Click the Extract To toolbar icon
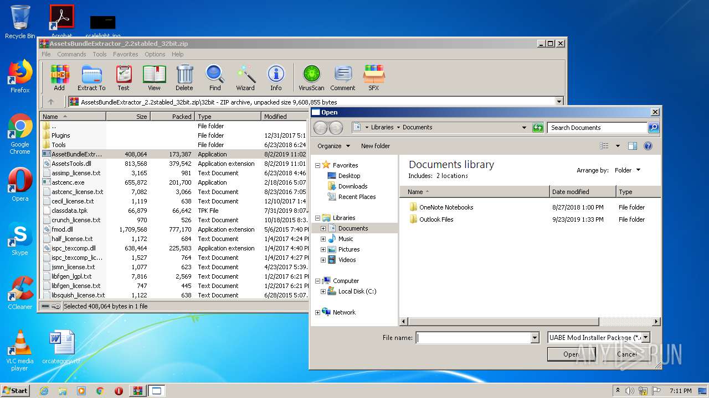The image size is (709, 398). pos(91,77)
